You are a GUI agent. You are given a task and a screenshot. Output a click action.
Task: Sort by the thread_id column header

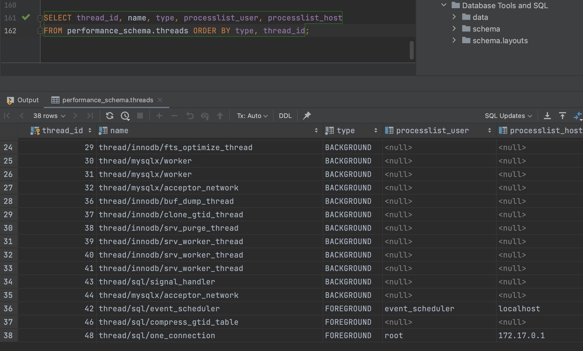pos(62,131)
